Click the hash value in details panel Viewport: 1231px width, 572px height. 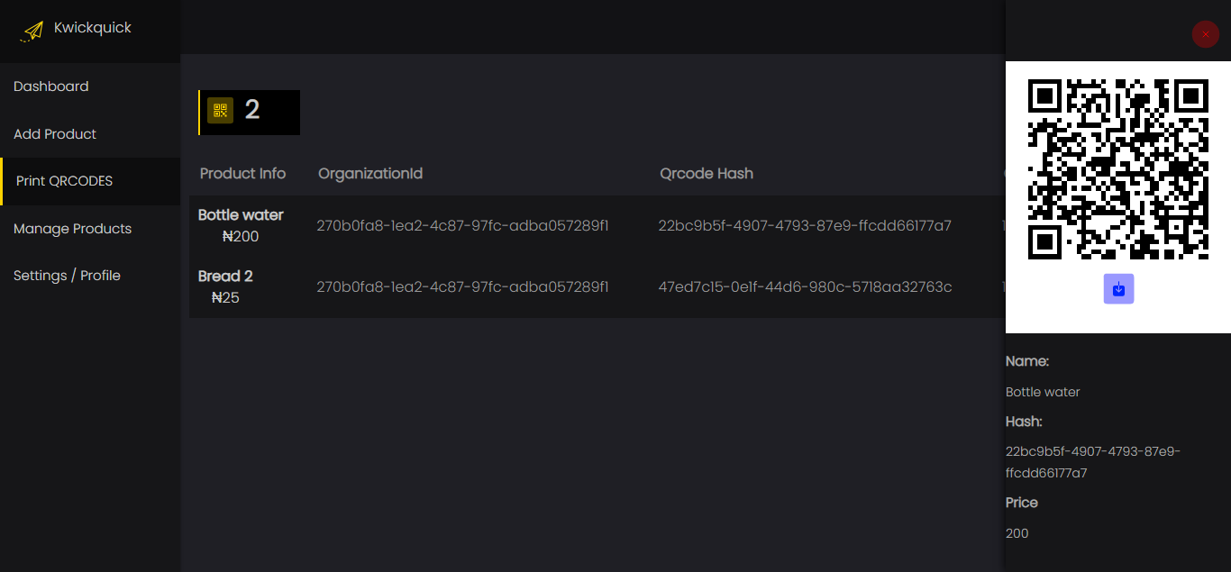(x=1093, y=462)
